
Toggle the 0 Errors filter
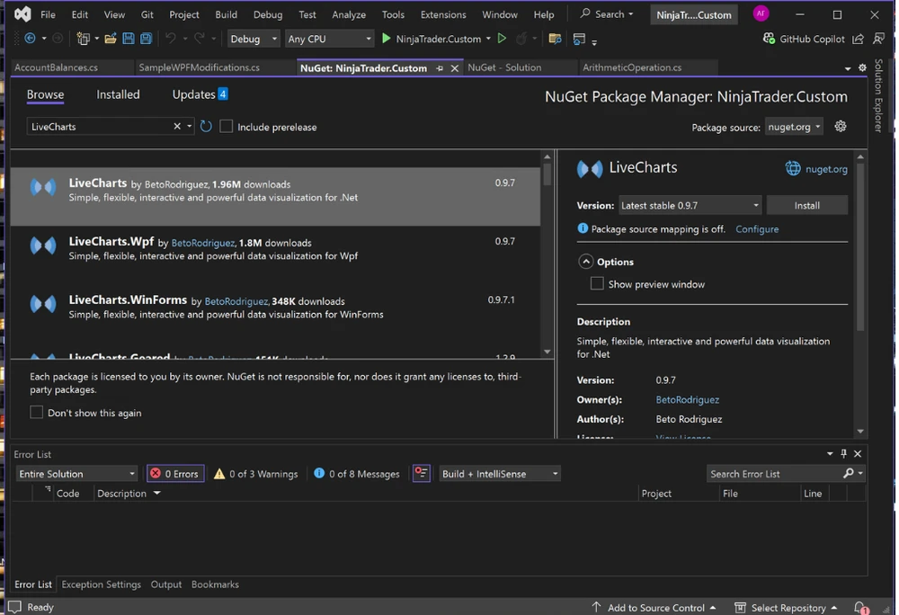pyautogui.click(x=175, y=474)
